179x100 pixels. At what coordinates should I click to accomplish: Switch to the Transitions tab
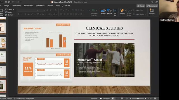17,6
